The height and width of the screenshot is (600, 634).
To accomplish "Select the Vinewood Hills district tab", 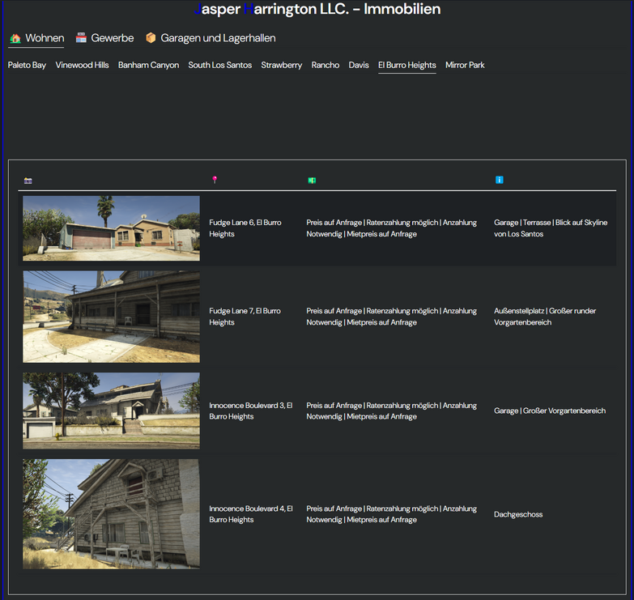I will coord(82,65).
